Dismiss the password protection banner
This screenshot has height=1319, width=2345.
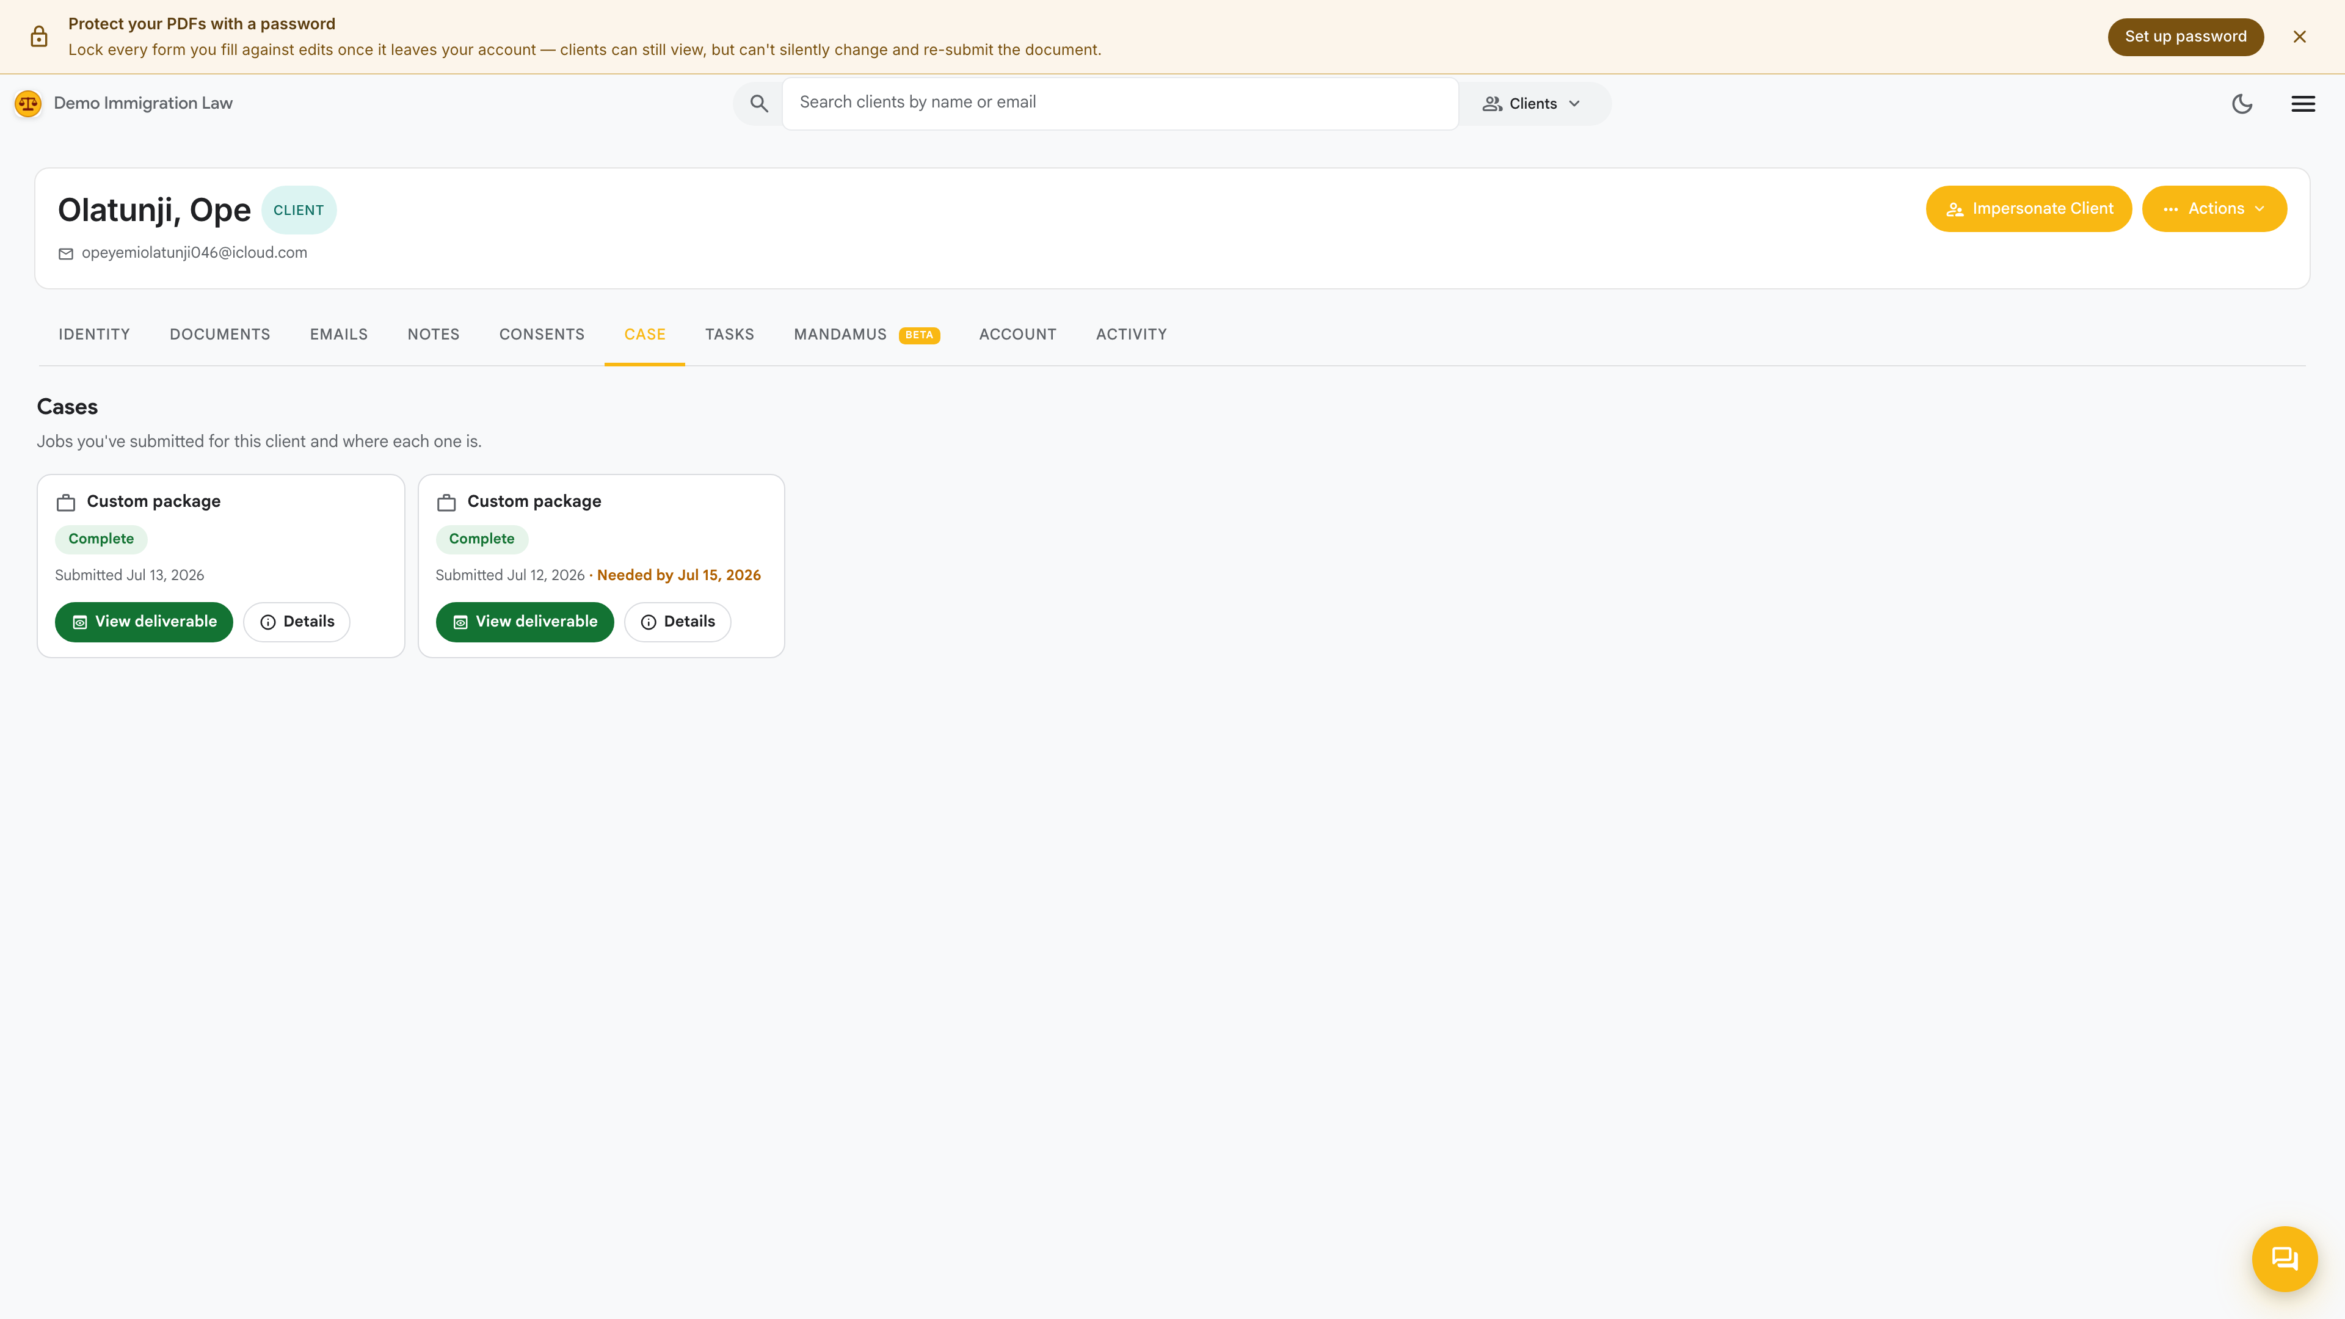(x=2299, y=37)
